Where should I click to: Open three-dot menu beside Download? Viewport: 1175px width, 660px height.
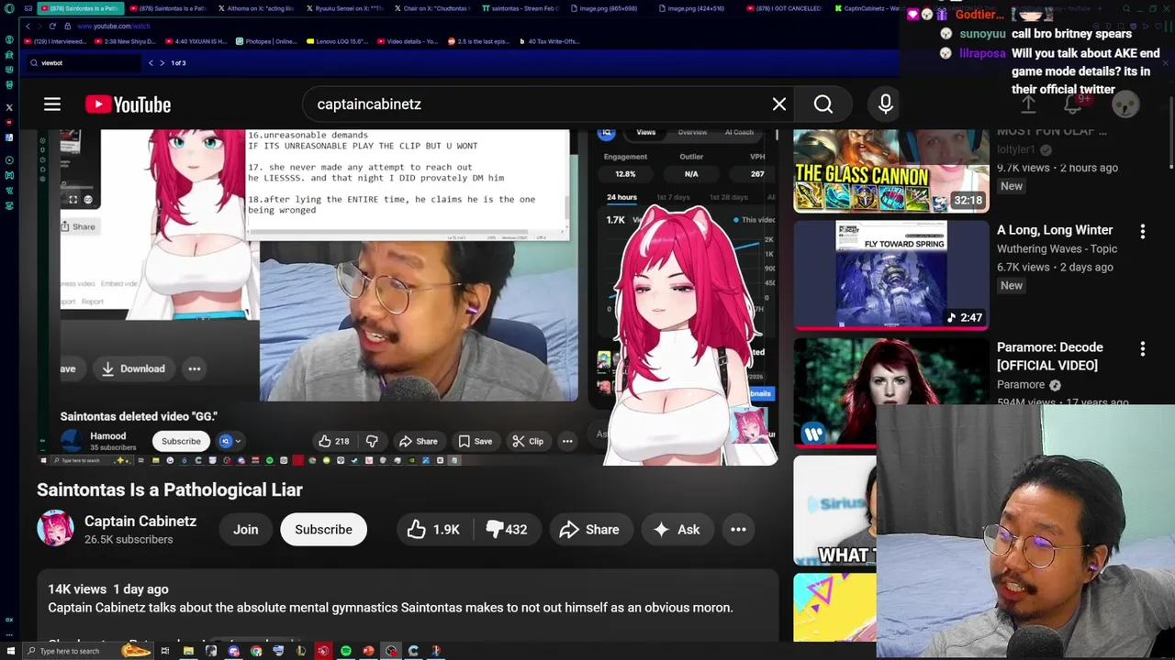pos(195,368)
